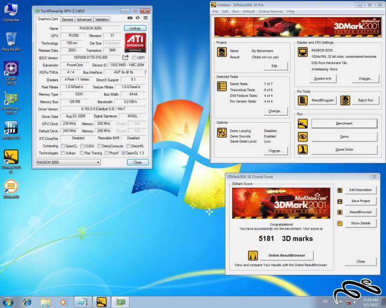The height and width of the screenshot is (308, 386).
Task: Open CPUID CPU-Z desktop icon
Action: 11,73
